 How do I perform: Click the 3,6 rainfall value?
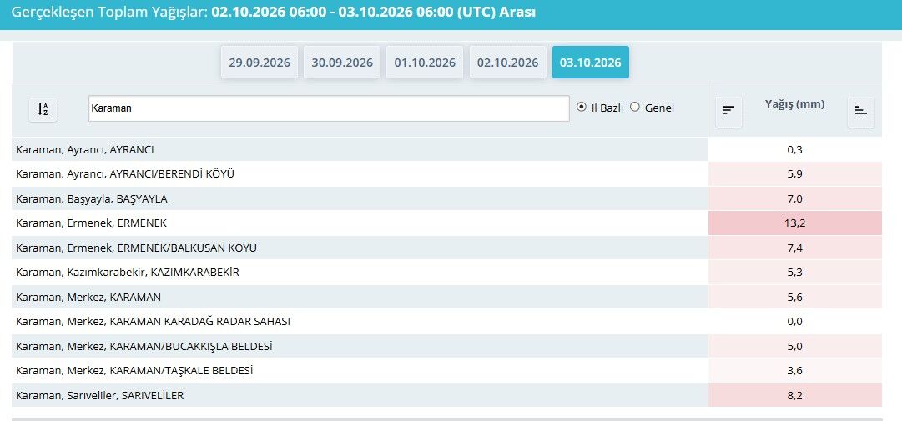click(x=794, y=370)
